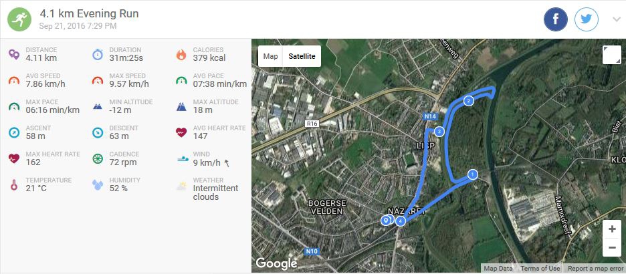Click the route start location pin
The height and width of the screenshot is (274, 626).
386,221
